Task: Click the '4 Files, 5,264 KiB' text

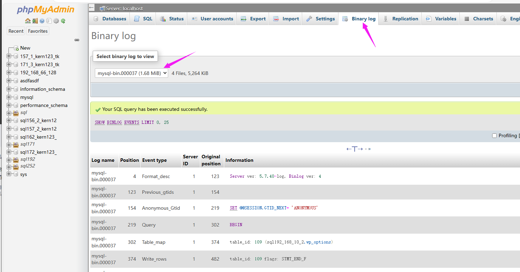Action: click(x=190, y=73)
